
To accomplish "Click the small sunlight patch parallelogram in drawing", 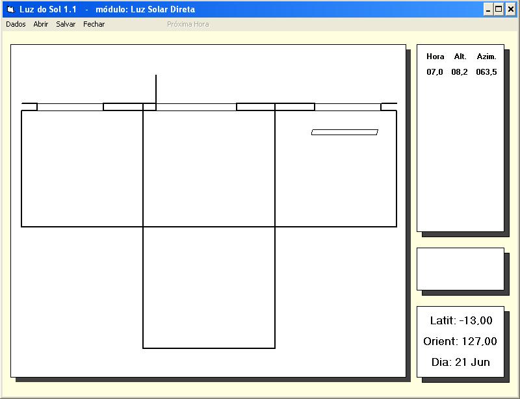I will tap(344, 133).
